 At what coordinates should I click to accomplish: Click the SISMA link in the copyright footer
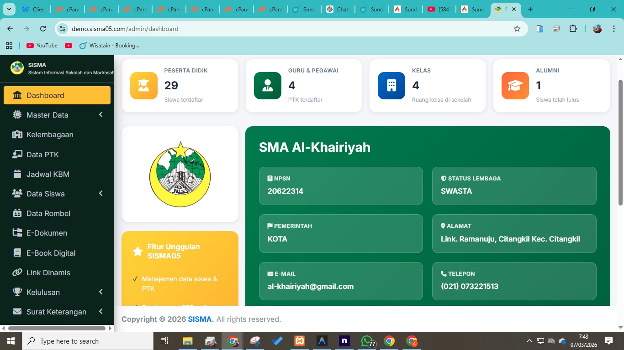[200, 319]
